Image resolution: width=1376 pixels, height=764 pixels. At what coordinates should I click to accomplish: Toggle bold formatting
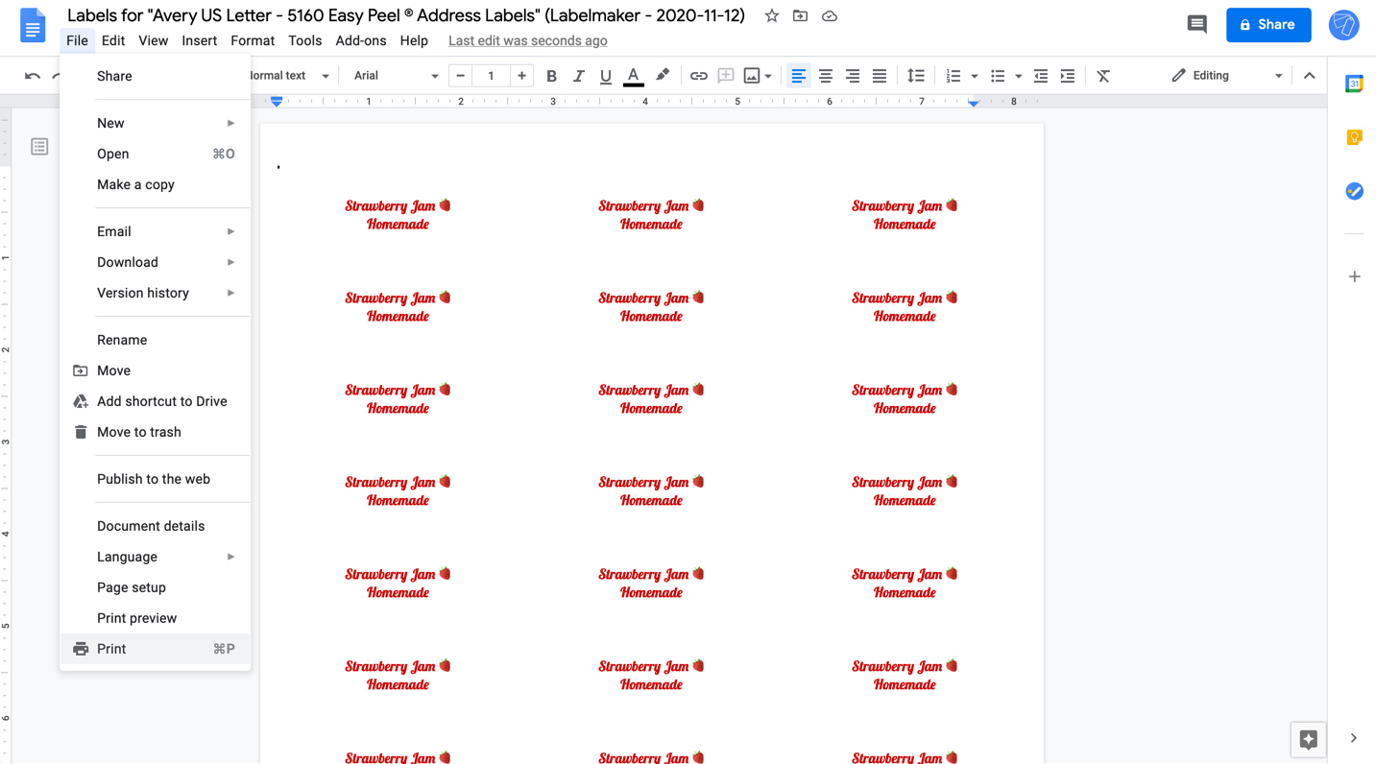[x=551, y=75]
